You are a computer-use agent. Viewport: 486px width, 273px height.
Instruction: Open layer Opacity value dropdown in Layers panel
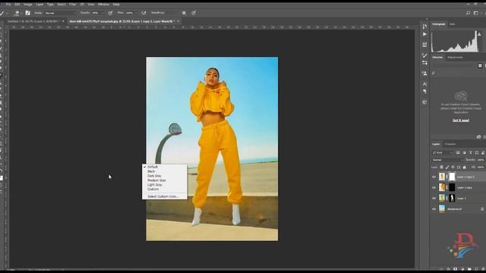(481, 160)
